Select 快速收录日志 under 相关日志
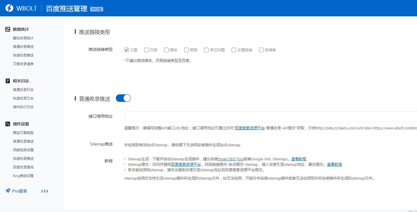Image resolution: width=417 pixels, height=212 pixels. pyautogui.click(x=23, y=98)
